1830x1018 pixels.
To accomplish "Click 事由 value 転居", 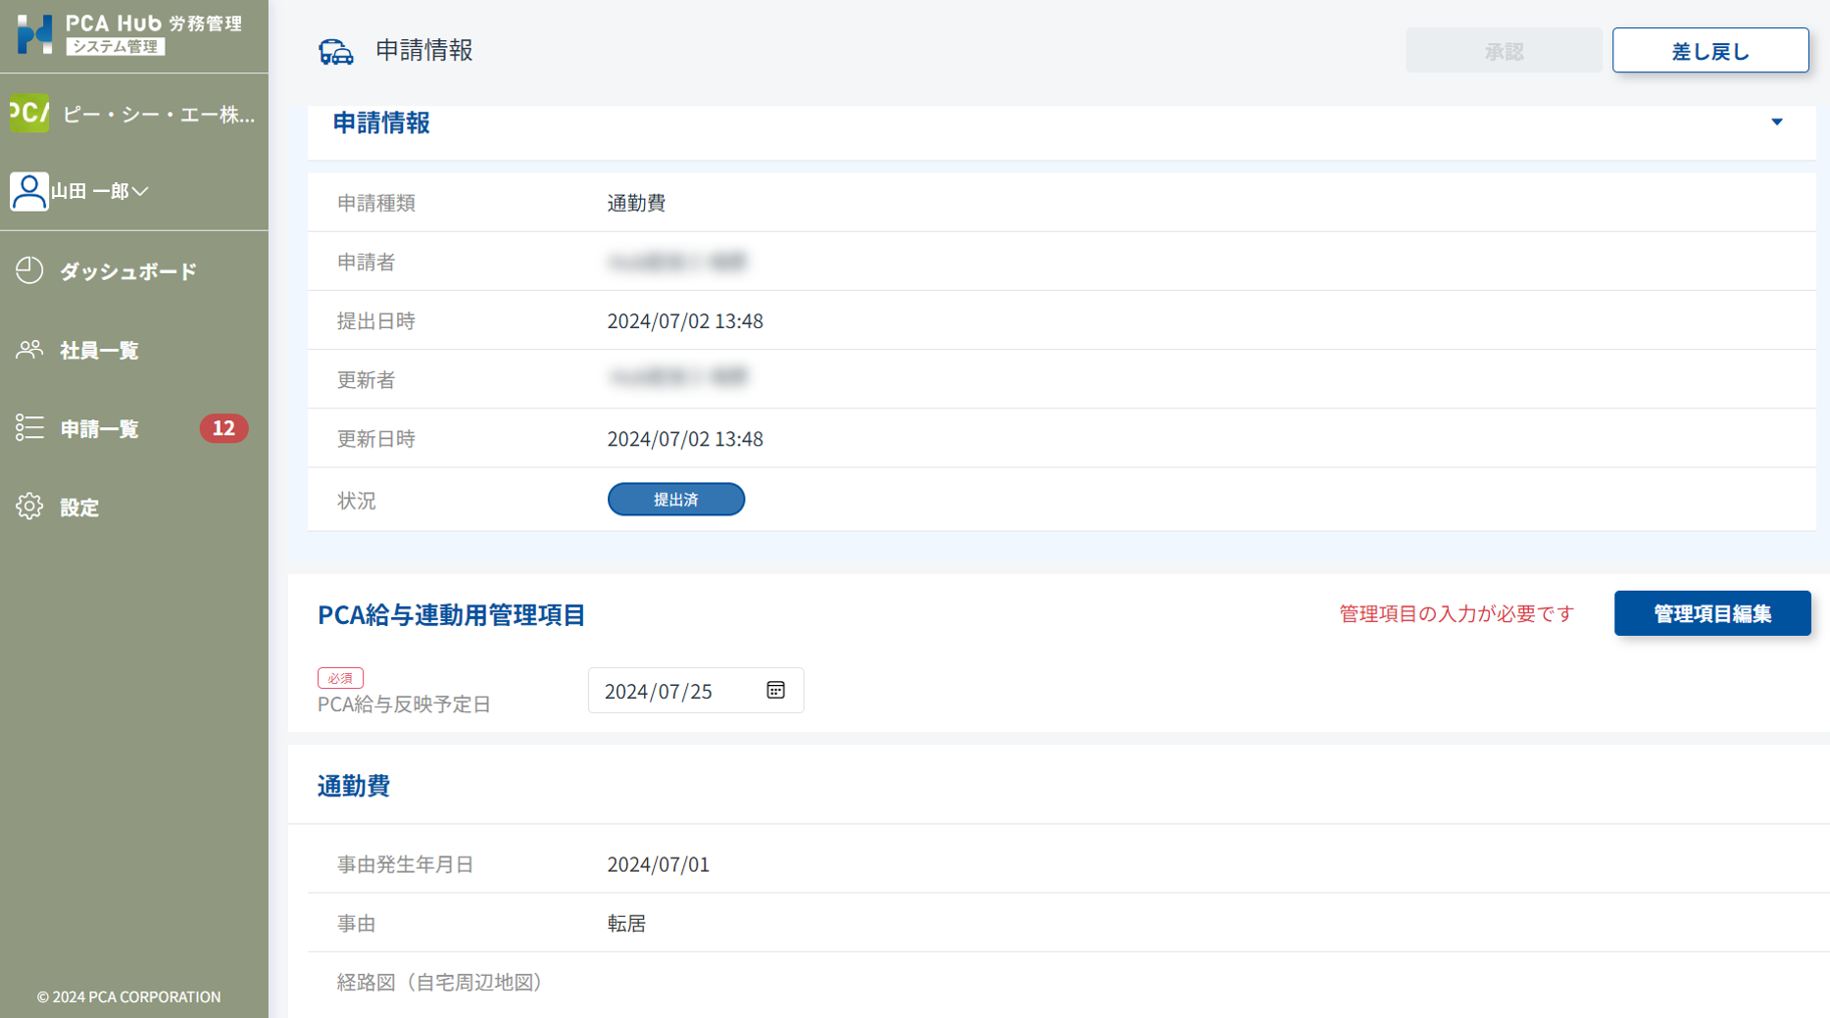I will coord(626,923).
